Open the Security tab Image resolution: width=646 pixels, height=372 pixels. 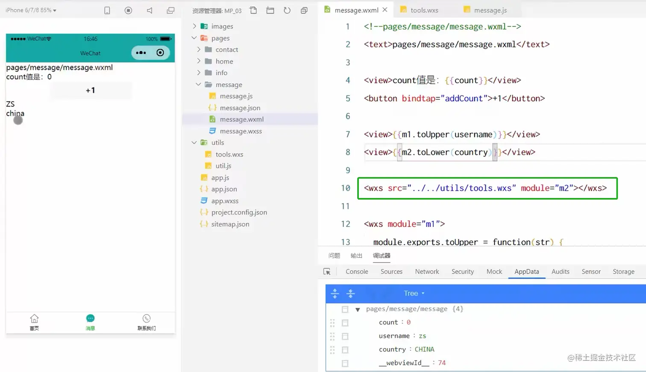463,271
